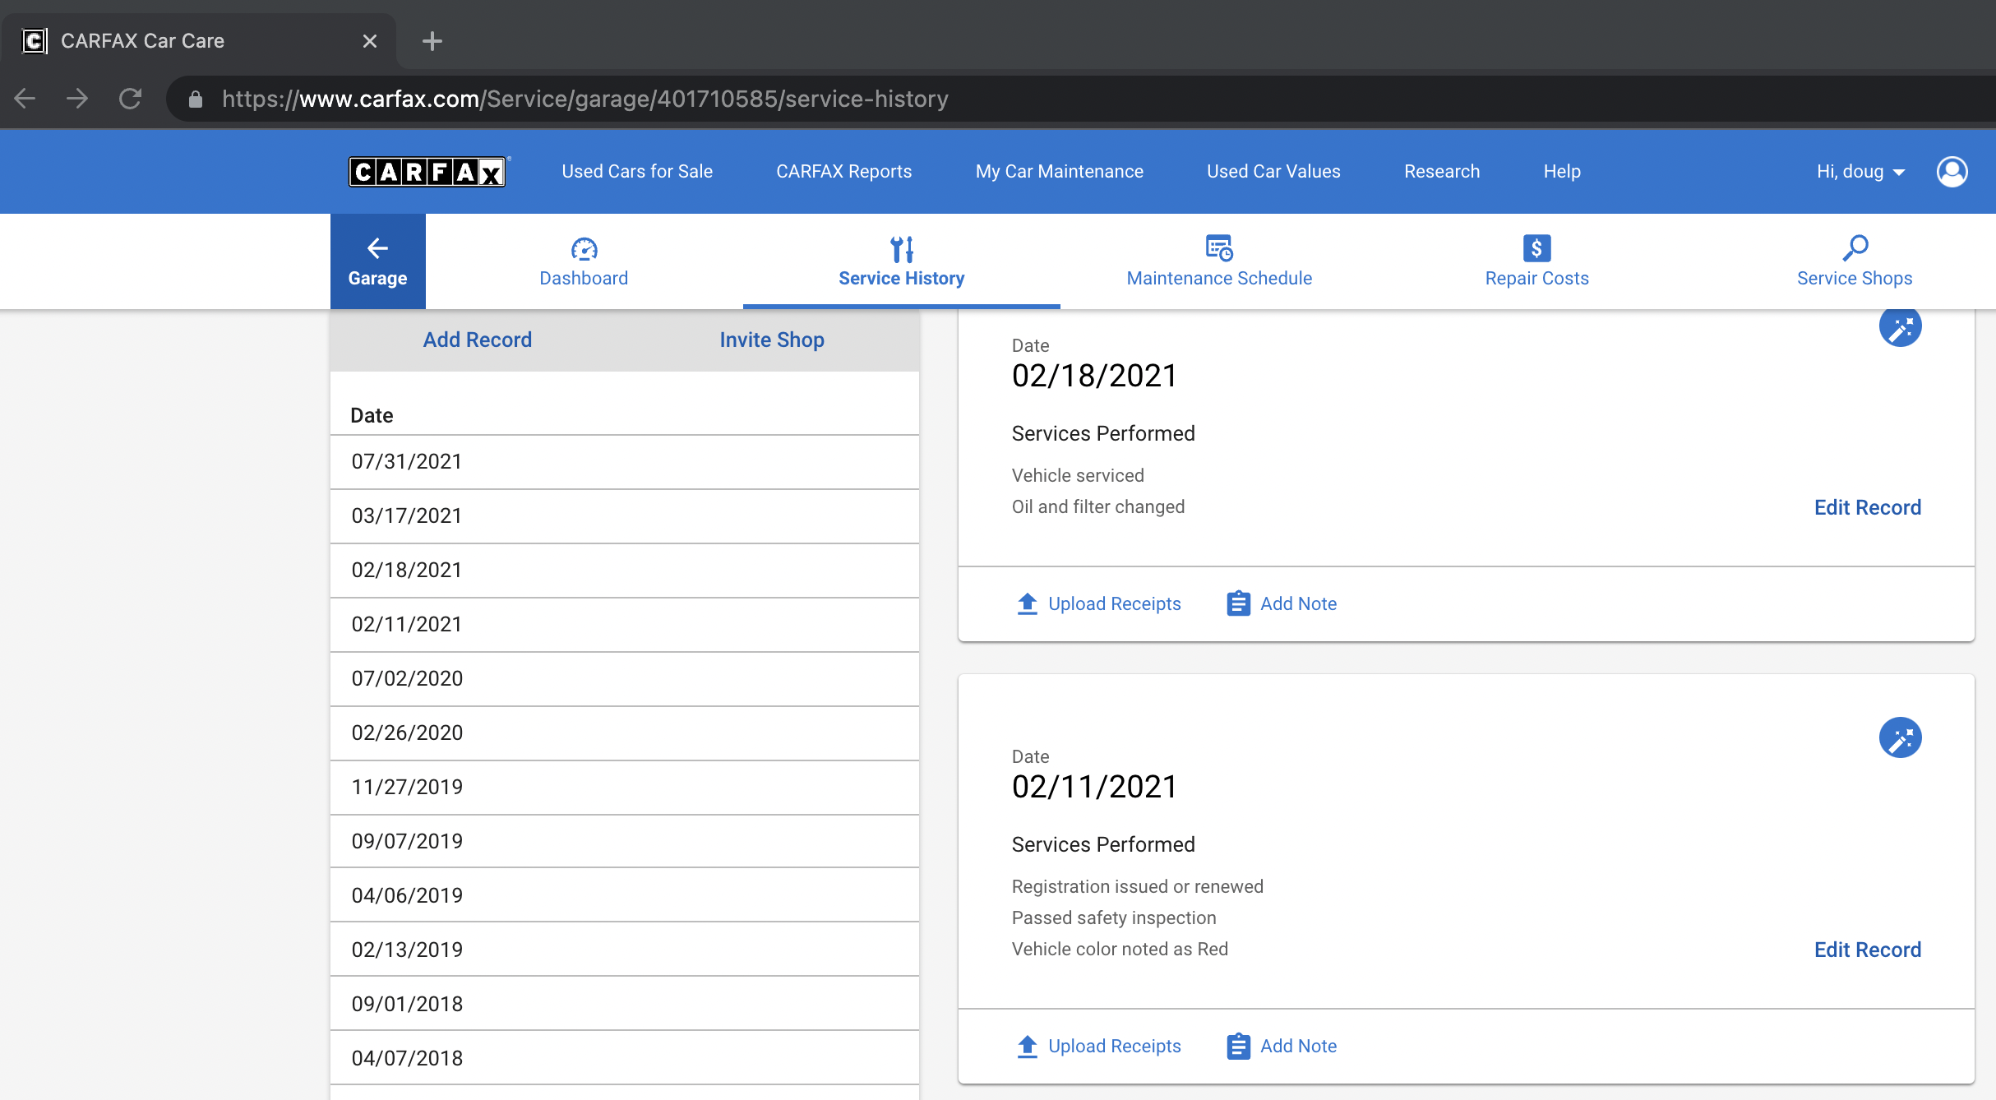
Task: Select the Service History tab
Action: click(902, 261)
